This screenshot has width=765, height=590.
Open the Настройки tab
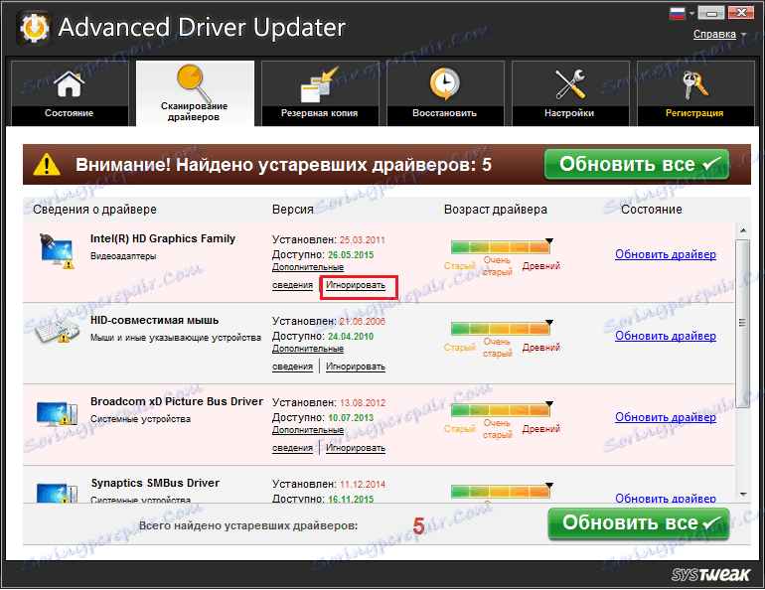coord(570,93)
